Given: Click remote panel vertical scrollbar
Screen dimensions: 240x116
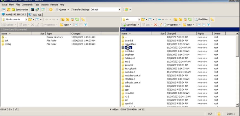Looking at the screenshot, I should [x=237, y=46].
